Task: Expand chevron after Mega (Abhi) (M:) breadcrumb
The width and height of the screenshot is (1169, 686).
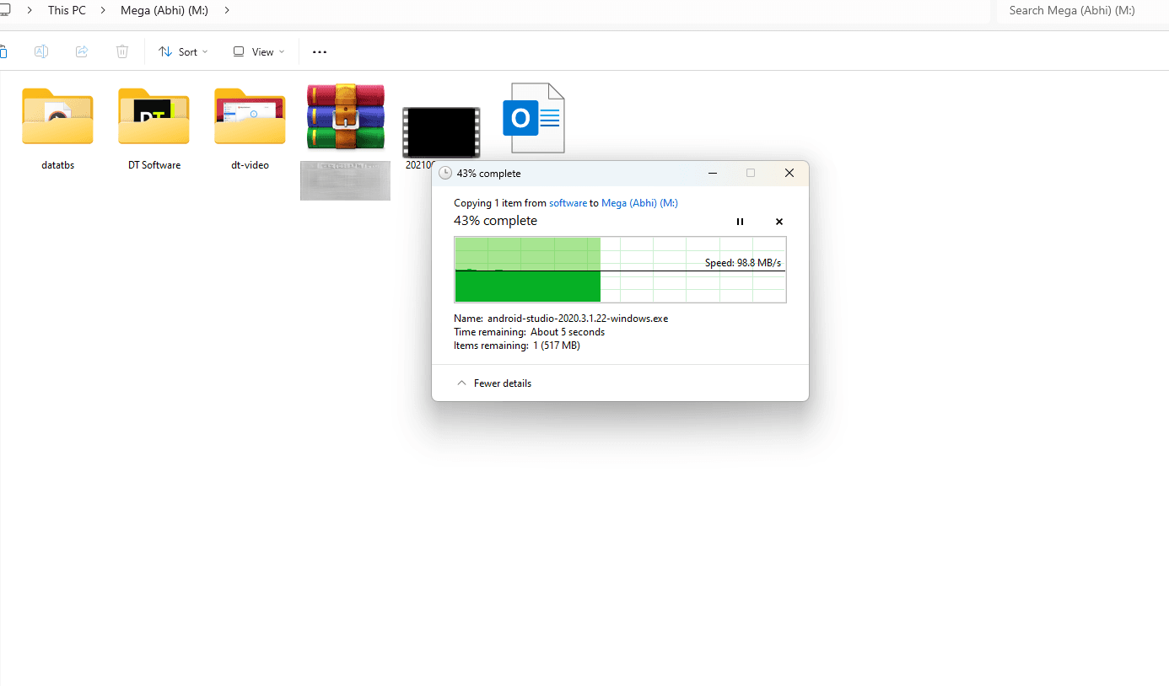Action: click(x=226, y=10)
